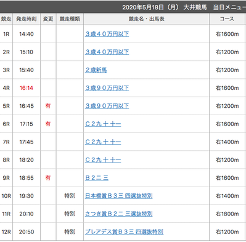Screen dimensions: 246x242
Task: Click 右1600m course in 1R row
Action: 227,34
